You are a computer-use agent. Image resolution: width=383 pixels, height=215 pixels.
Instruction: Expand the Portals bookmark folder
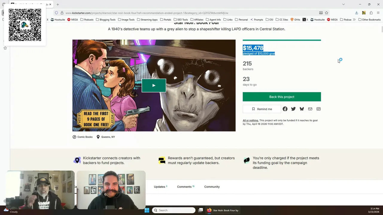(165, 20)
